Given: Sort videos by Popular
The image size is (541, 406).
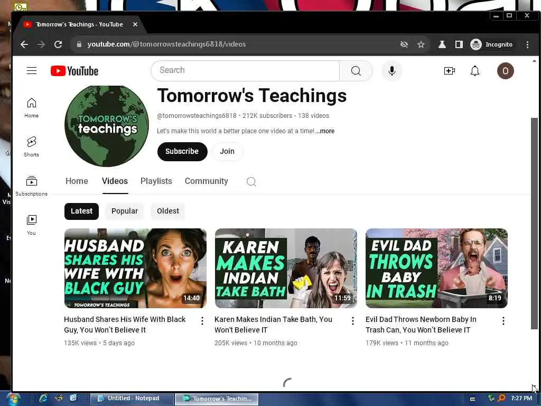Looking at the screenshot, I should click(x=125, y=211).
